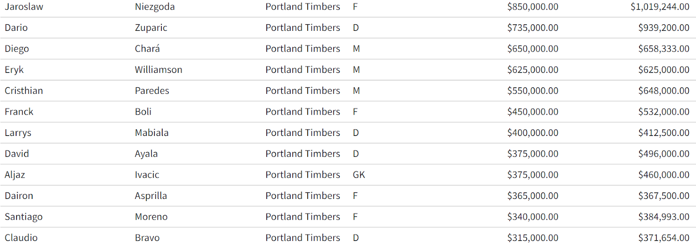Select the last name Chará

[147, 49]
